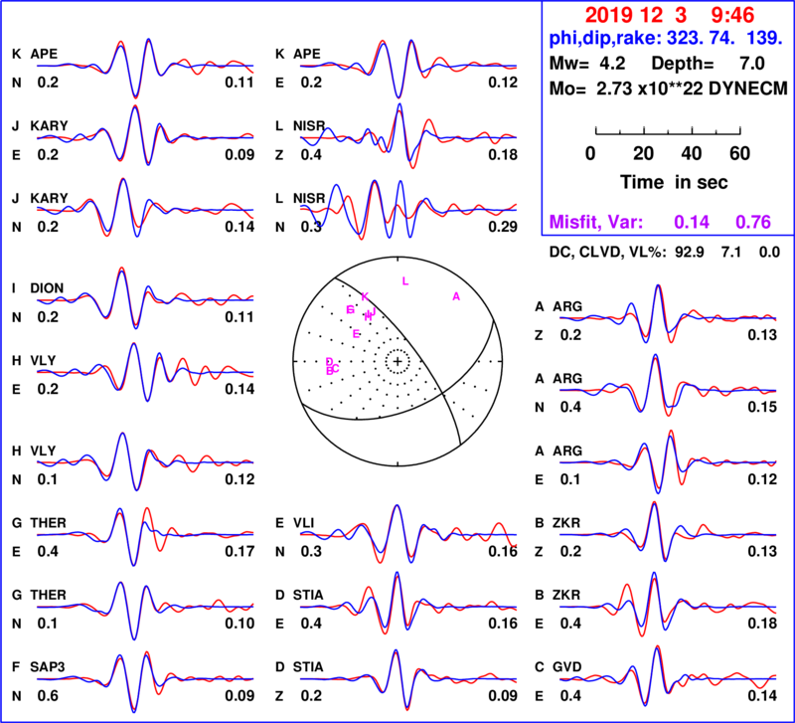
Task: Click the 0.10 misfit value for THER N
Action: pyautogui.click(x=239, y=623)
